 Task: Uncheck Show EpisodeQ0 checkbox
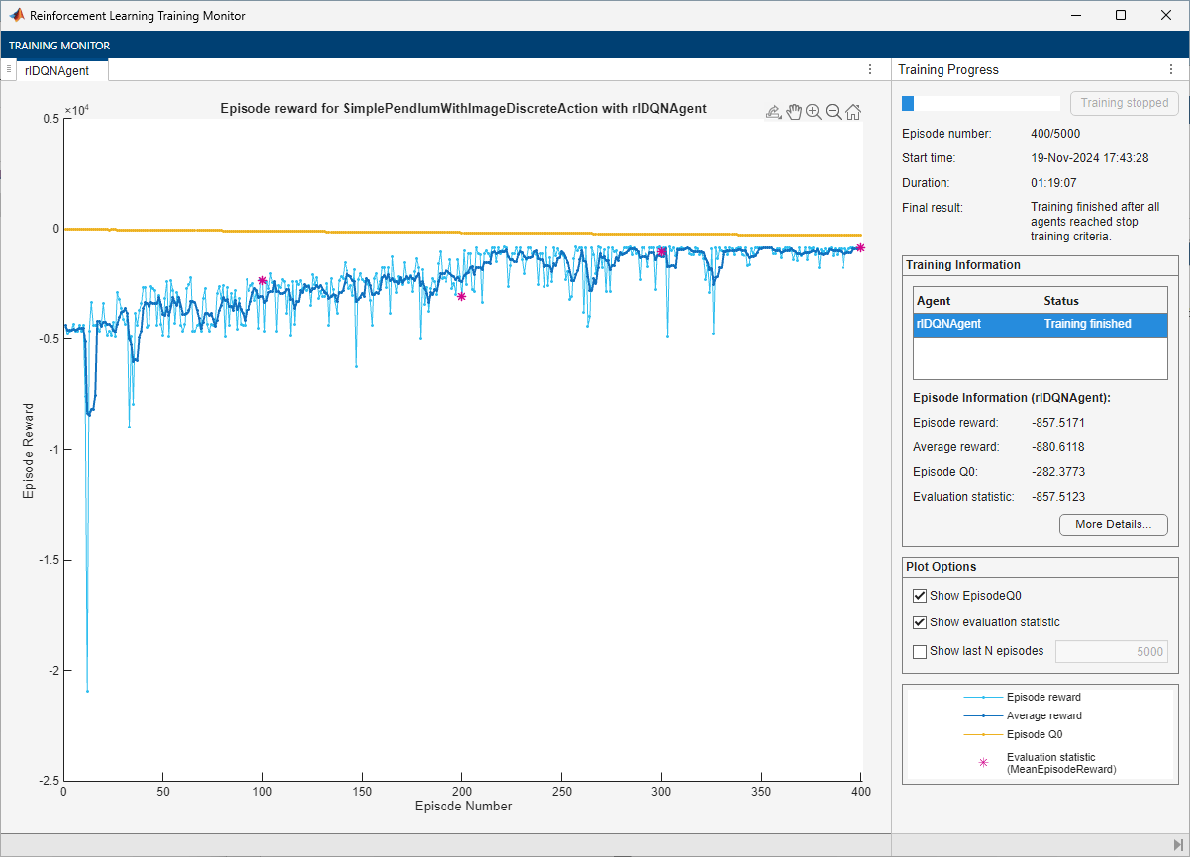coord(920,596)
